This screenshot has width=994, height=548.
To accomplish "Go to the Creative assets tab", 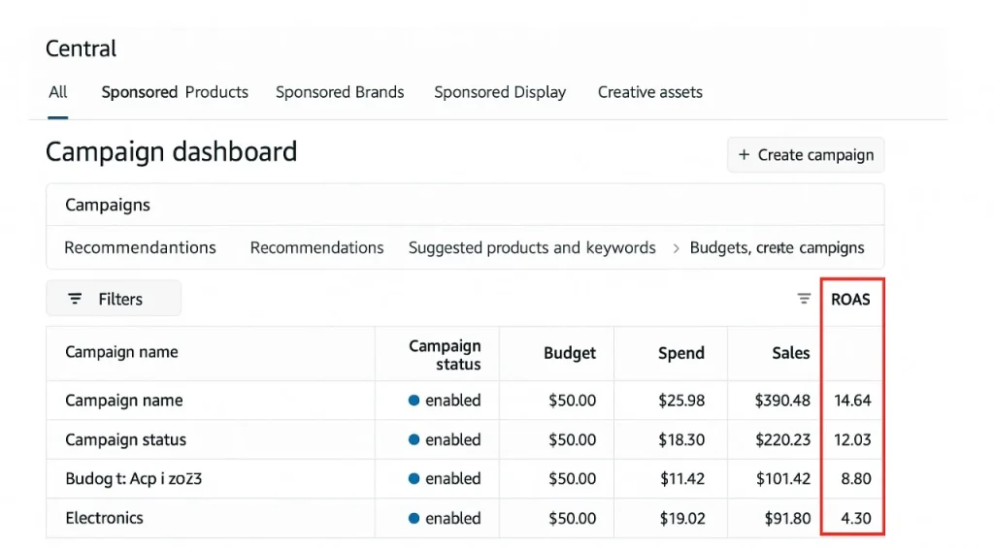I will click(649, 92).
